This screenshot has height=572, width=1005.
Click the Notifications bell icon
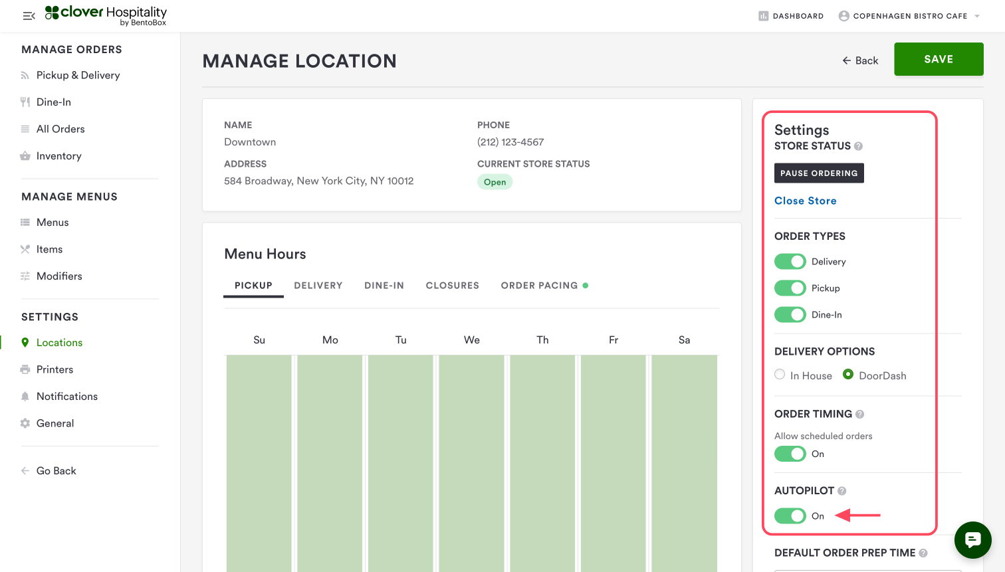[x=25, y=397]
